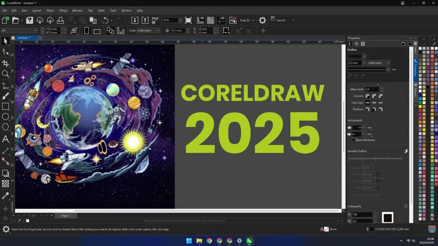Enable the Share Attributes checkbox for arrowheads
This screenshot has width=438, height=246.
[x=353, y=140]
